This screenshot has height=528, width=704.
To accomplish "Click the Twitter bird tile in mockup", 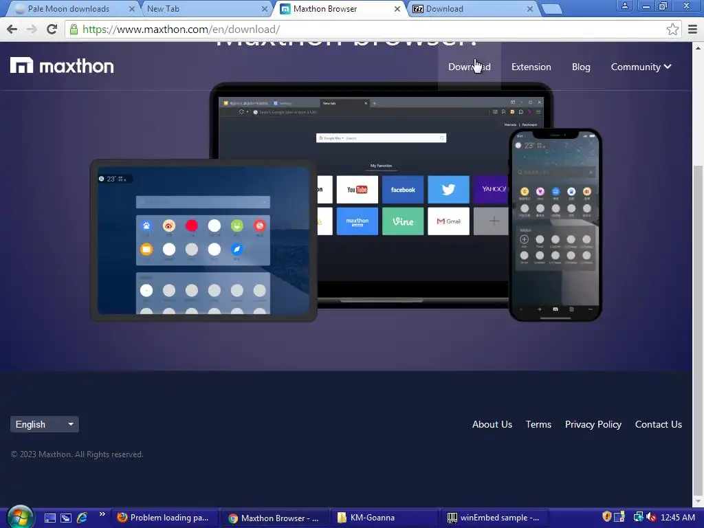I will (448, 190).
